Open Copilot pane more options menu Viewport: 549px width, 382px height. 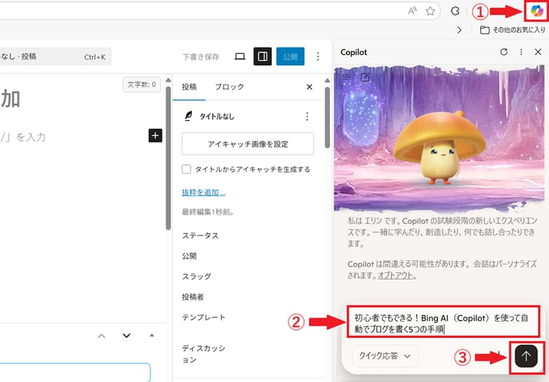[x=521, y=52]
